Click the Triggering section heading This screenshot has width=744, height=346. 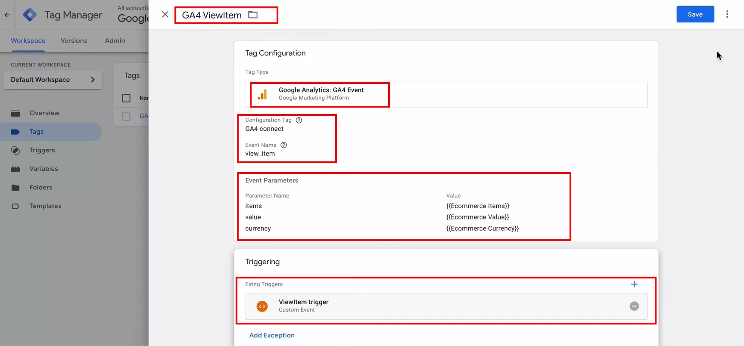[262, 262]
